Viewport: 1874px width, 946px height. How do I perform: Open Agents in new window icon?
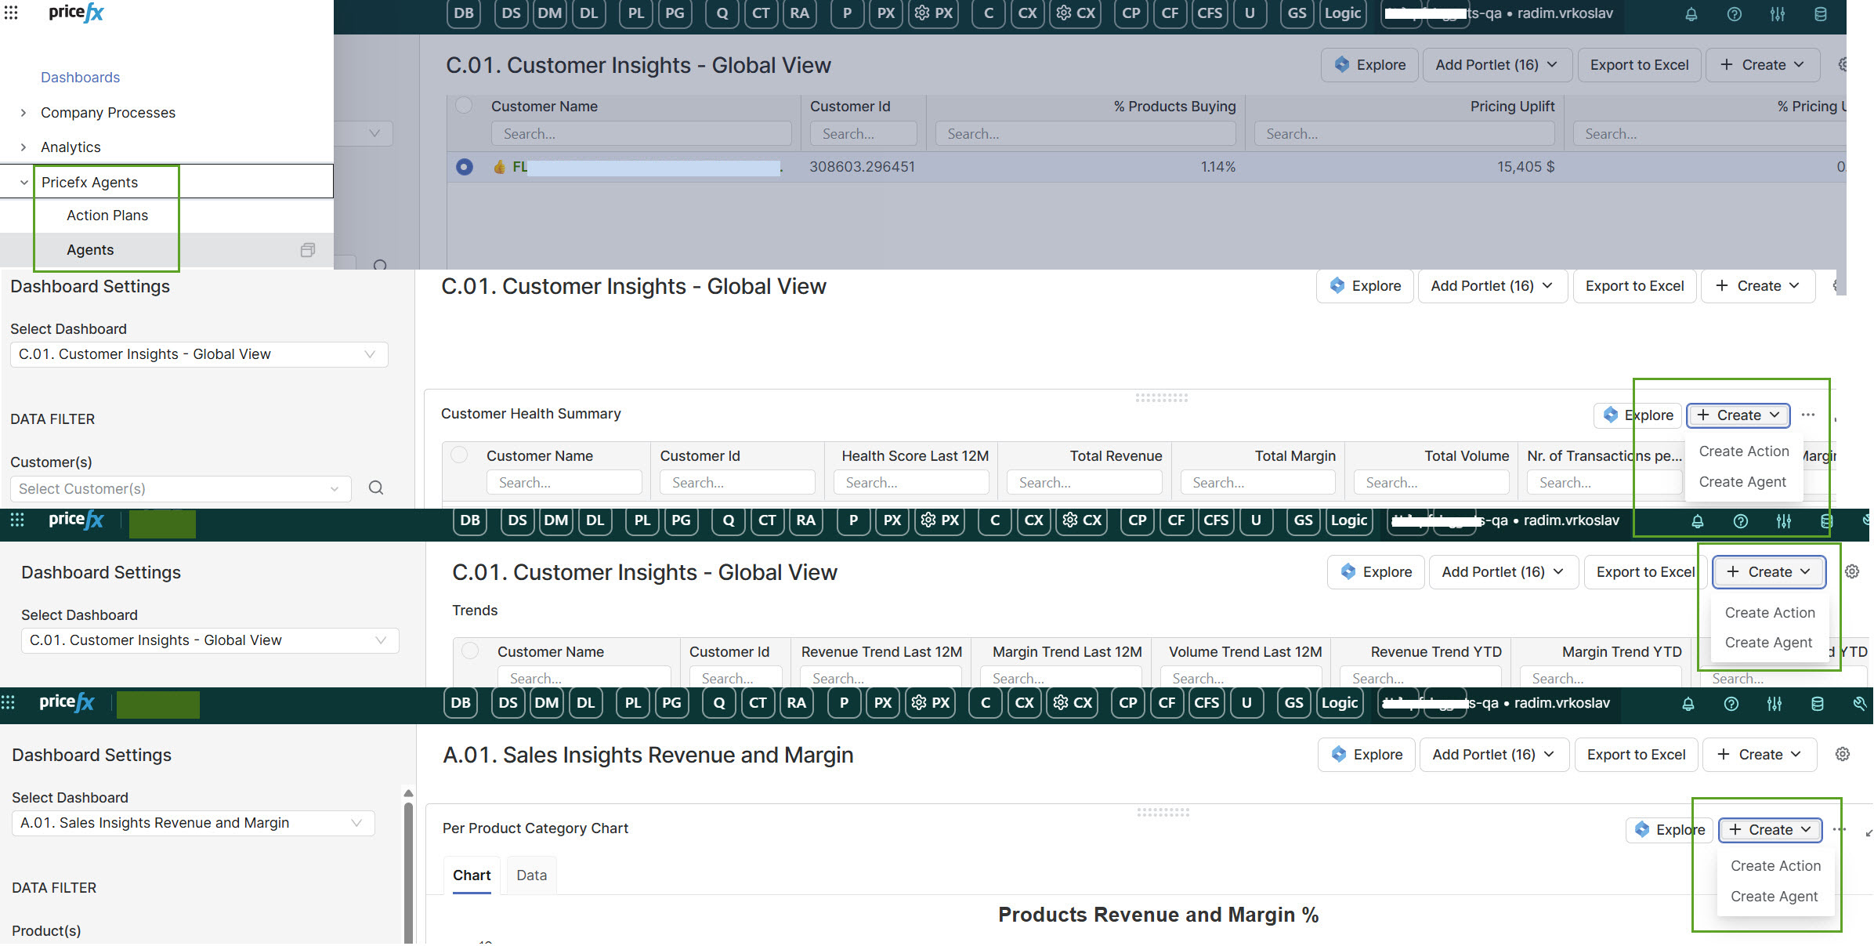[307, 250]
